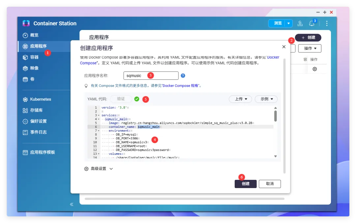Click the DB_PORT=3306 line
Screen dimensions: 356x223
click(x=128, y=138)
